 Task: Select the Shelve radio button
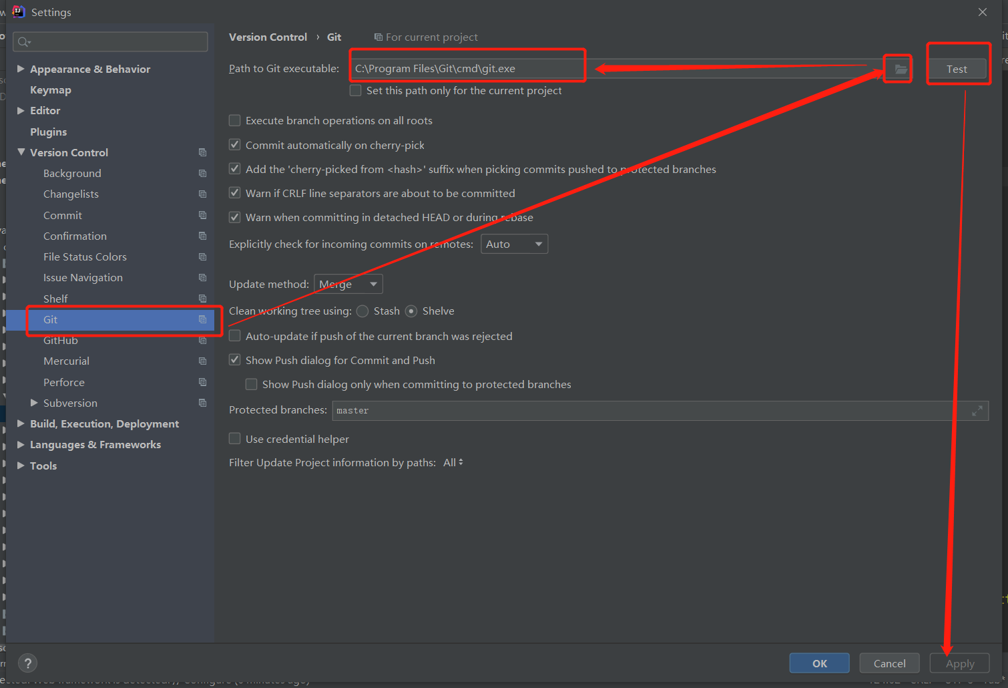click(x=411, y=311)
